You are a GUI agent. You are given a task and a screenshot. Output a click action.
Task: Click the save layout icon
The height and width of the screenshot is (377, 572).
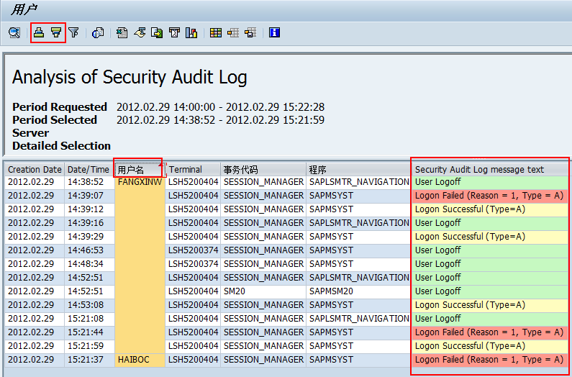(250, 32)
